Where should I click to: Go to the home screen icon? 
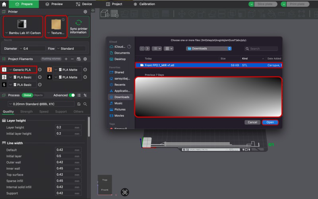(x=4, y=4)
